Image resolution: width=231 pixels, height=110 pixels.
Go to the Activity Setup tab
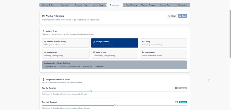point(98,5)
